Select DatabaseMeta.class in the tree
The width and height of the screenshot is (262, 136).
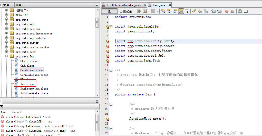[x=34, y=93]
